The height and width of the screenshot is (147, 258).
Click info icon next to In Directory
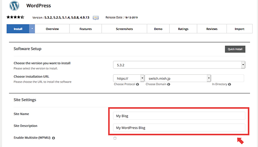click(x=230, y=84)
